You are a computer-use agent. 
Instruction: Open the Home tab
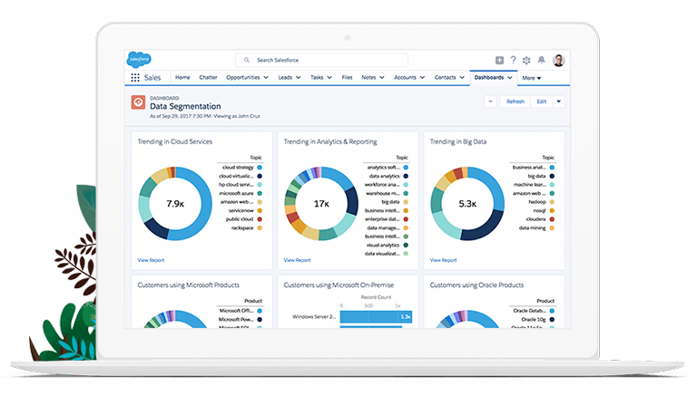coord(182,77)
